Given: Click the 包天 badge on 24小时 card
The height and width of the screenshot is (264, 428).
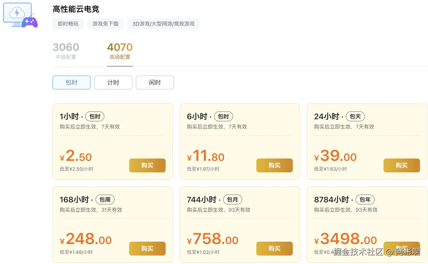Looking at the screenshot, I should pos(355,116).
